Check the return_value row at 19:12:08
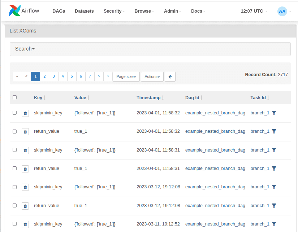Screen dimensions: 298x232 click(15, 205)
